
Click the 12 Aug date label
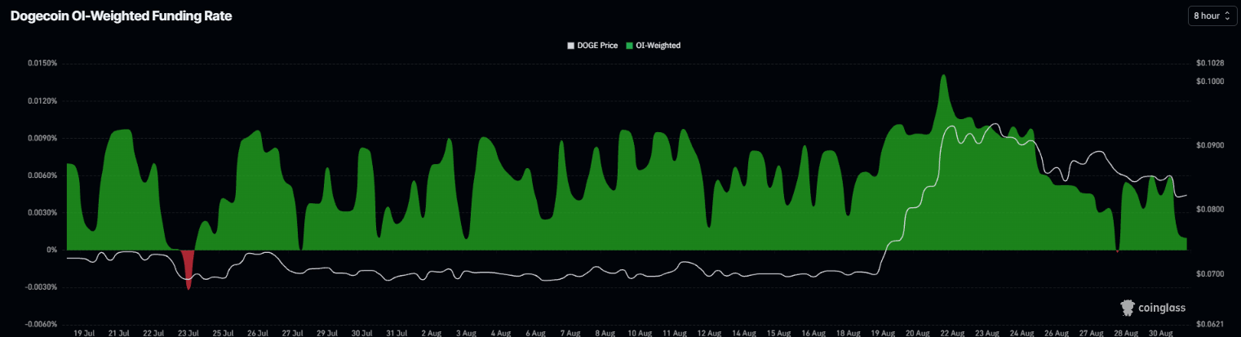(711, 333)
